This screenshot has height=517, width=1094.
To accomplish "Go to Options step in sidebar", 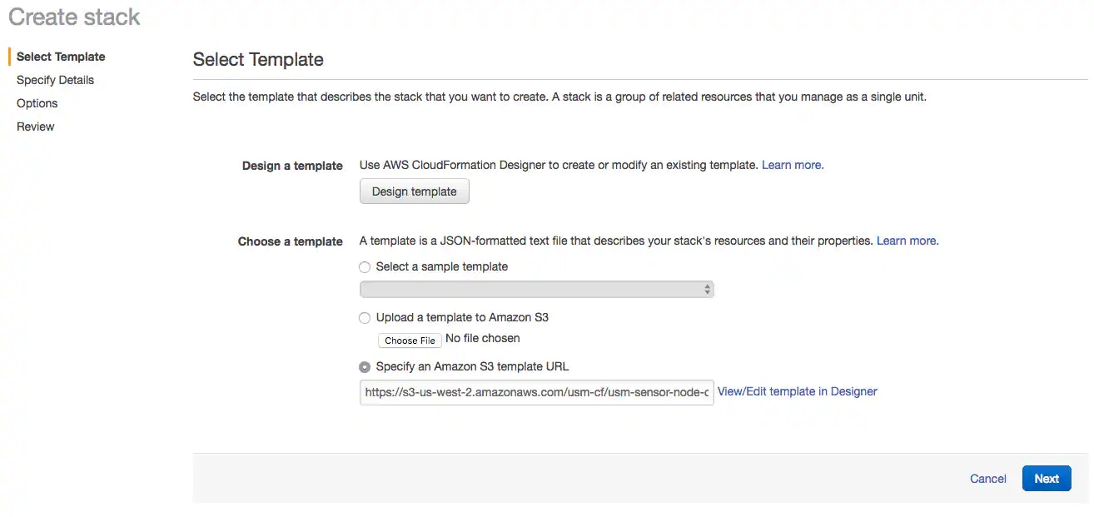I will (37, 103).
